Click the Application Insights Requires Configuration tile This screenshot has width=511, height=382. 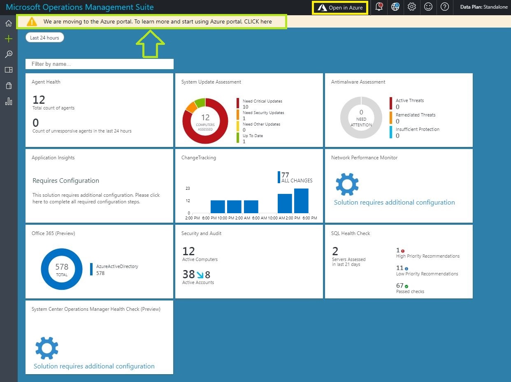click(x=99, y=186)
